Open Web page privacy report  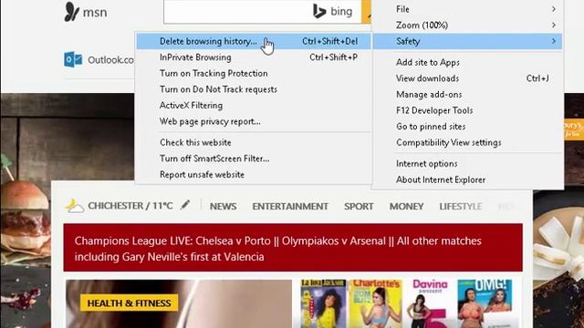(x=254, y=121)
